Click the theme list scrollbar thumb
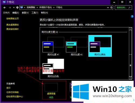 [130, 65]
